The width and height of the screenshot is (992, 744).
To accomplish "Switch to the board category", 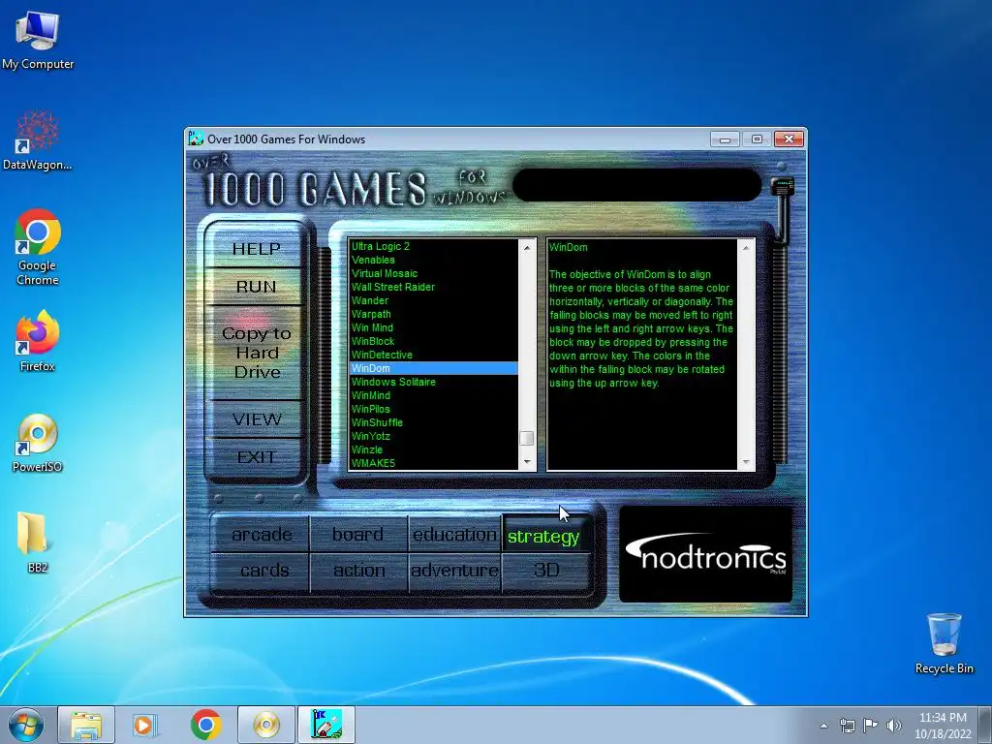I will pyautogui.click(x=358, y=535).
